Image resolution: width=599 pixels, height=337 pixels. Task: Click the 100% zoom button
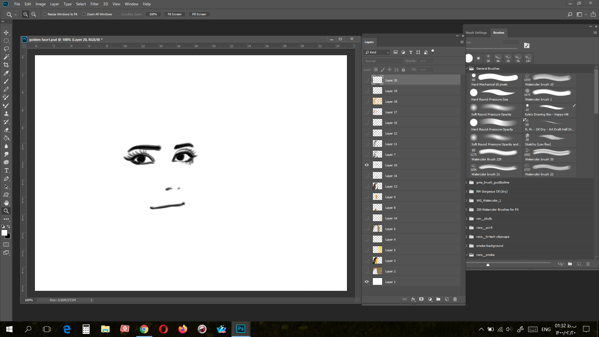(x=153, y=14)
